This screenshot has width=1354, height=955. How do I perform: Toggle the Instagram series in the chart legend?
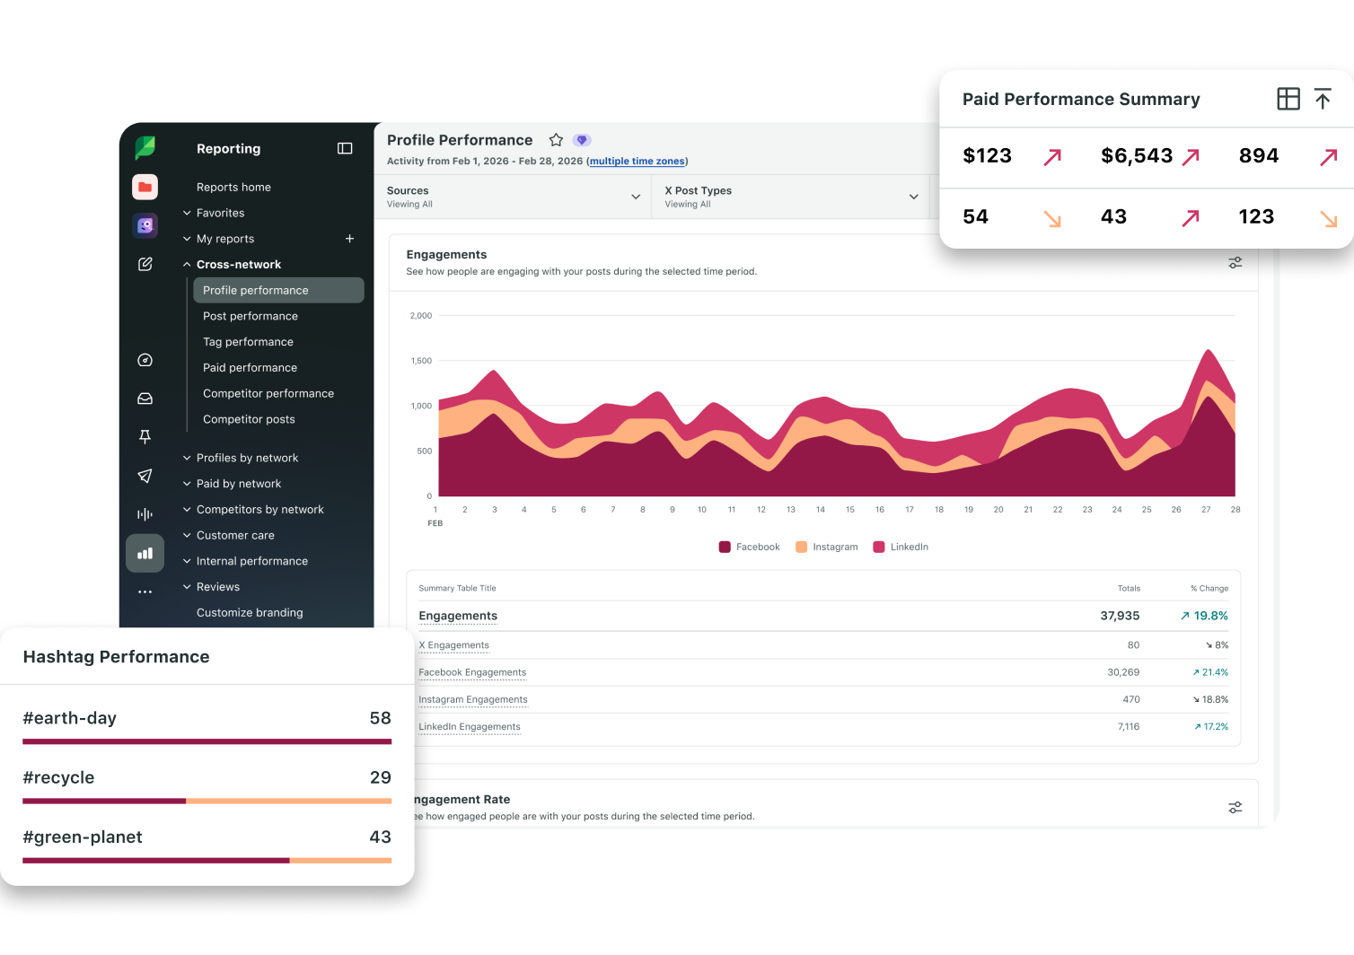(x=826, y=547)
